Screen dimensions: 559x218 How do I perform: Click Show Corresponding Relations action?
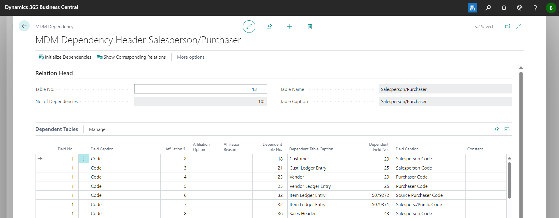click(131, 57)
